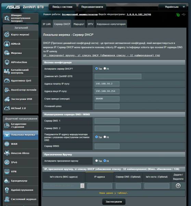
Task: Switch to the Маршрут tab
Action: click(x=79, y=24)
